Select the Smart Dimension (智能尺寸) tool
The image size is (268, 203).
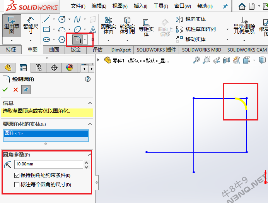[x=31, y=26]
